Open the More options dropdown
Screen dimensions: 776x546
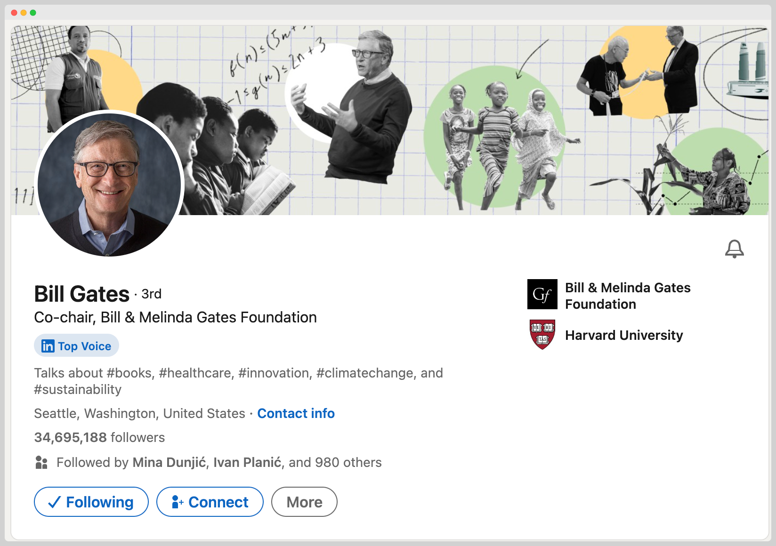pyautogui.click(x=304, y=502)
